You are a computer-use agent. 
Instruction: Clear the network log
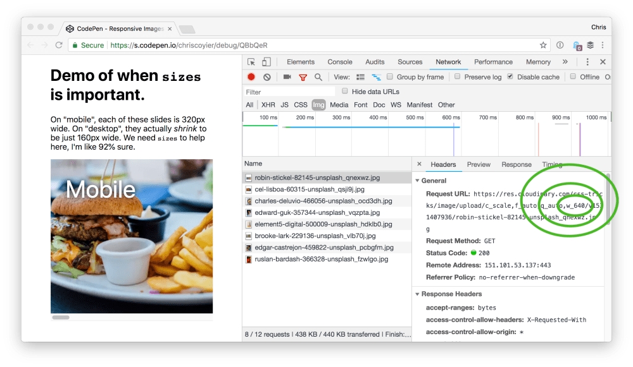[x=267, y=77]
